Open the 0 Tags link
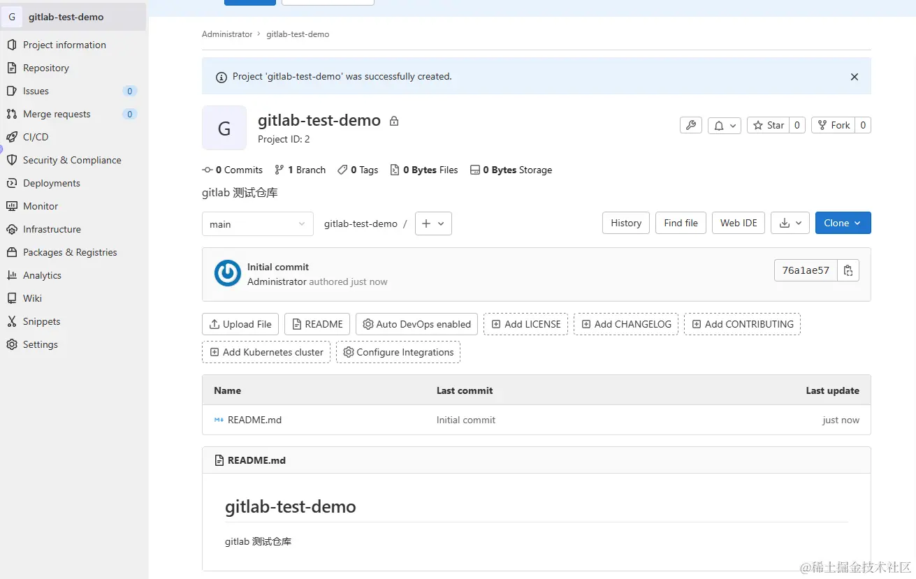The width and height of the screenshot is (916, 579). click(x=358, y=170)
